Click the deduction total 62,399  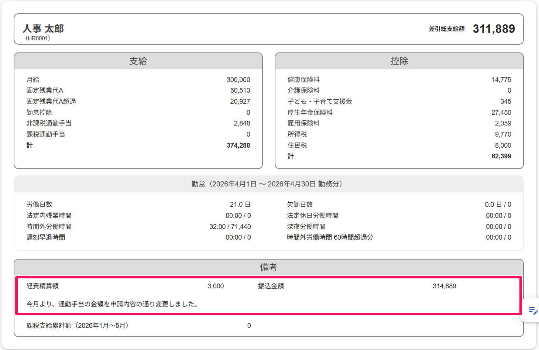[x=501, y=156]
